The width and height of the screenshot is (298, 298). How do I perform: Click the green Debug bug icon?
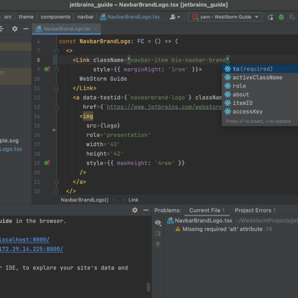(x=281, y=17)
